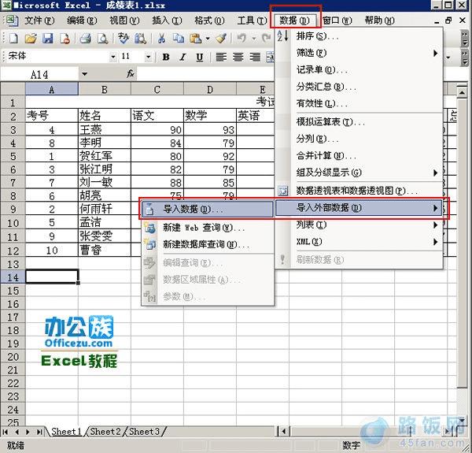Choose 排序(S) from the Data menu
The image size is (472, 453).
(360, 36)
